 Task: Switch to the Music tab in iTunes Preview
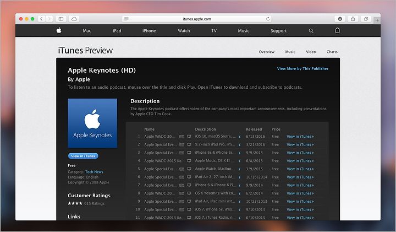click(x=290, y=52)
